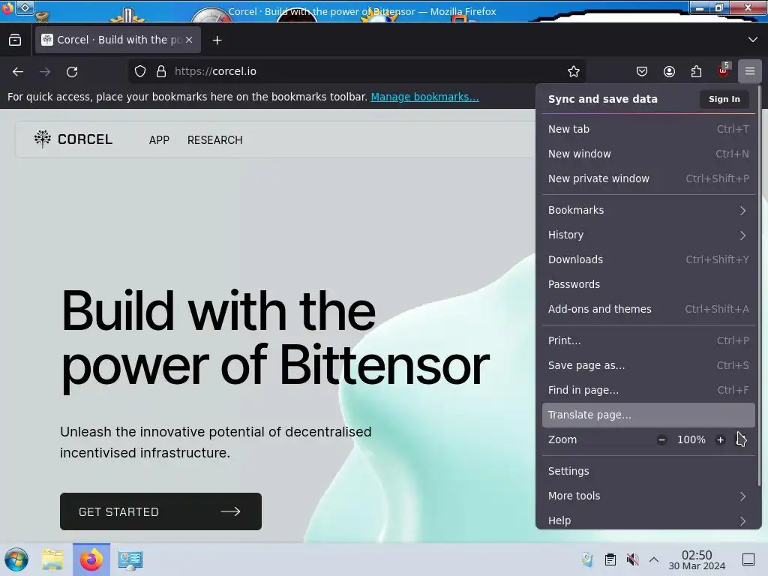Click the window title bar system menu icon
Viewport: 768px width, 576px height.
[7, 7]
